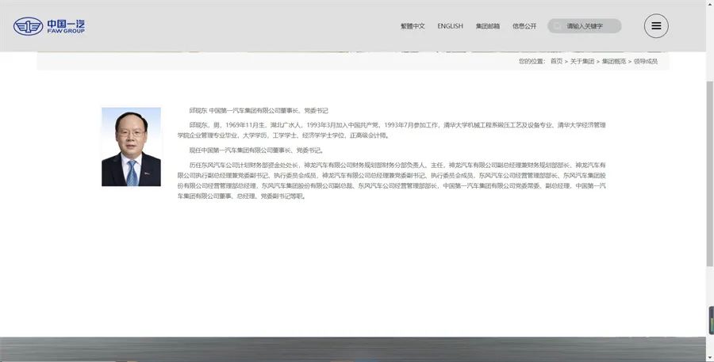Select 集团概览 in the breadcrumb
The height and width of the screenshot is (362, 714).
(x=613, y=61)
